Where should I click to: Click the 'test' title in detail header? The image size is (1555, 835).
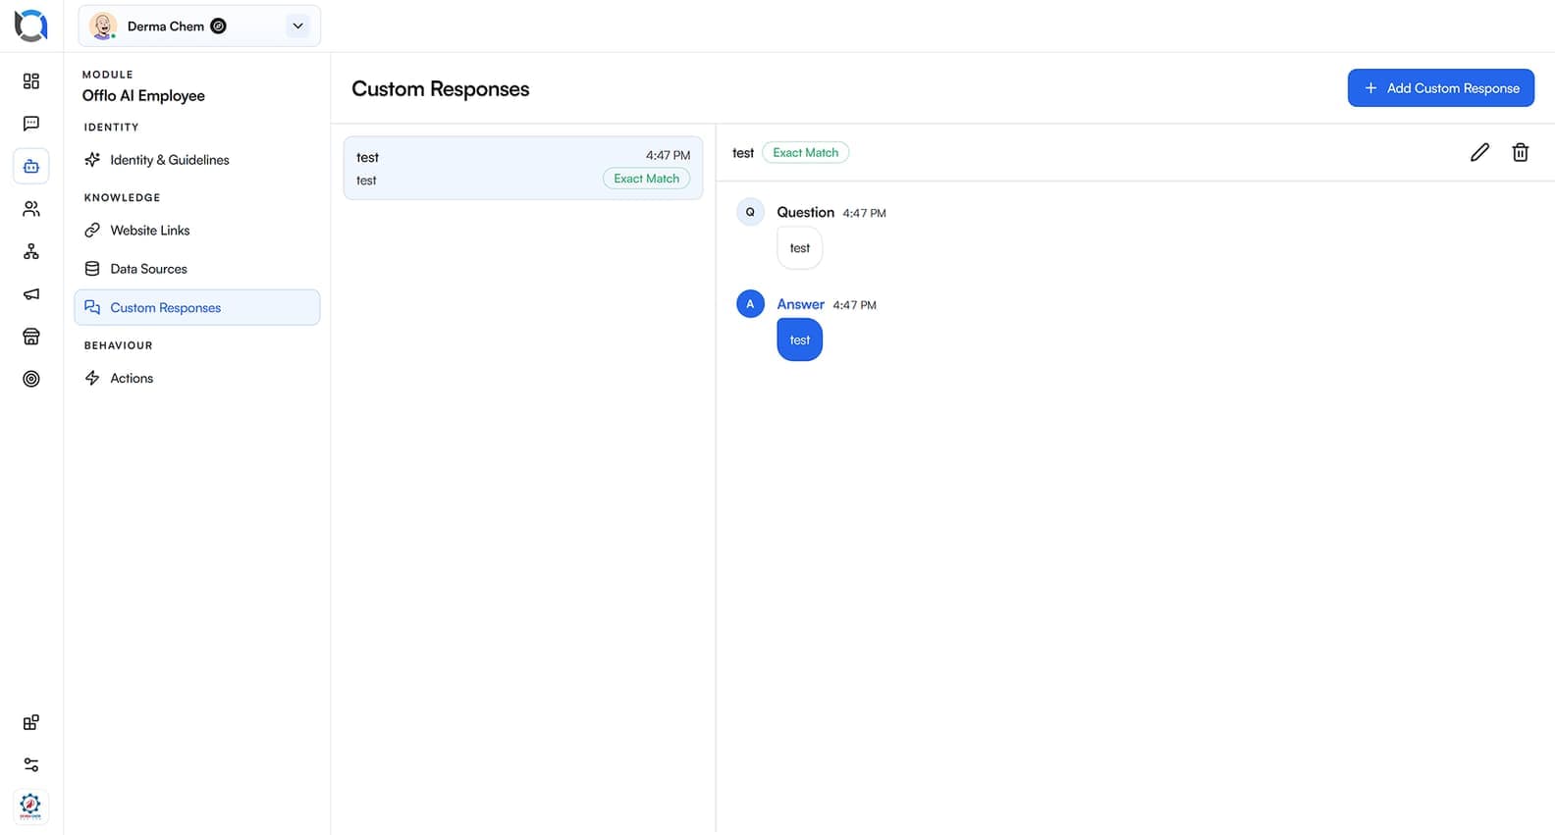[x=743, y=153]
